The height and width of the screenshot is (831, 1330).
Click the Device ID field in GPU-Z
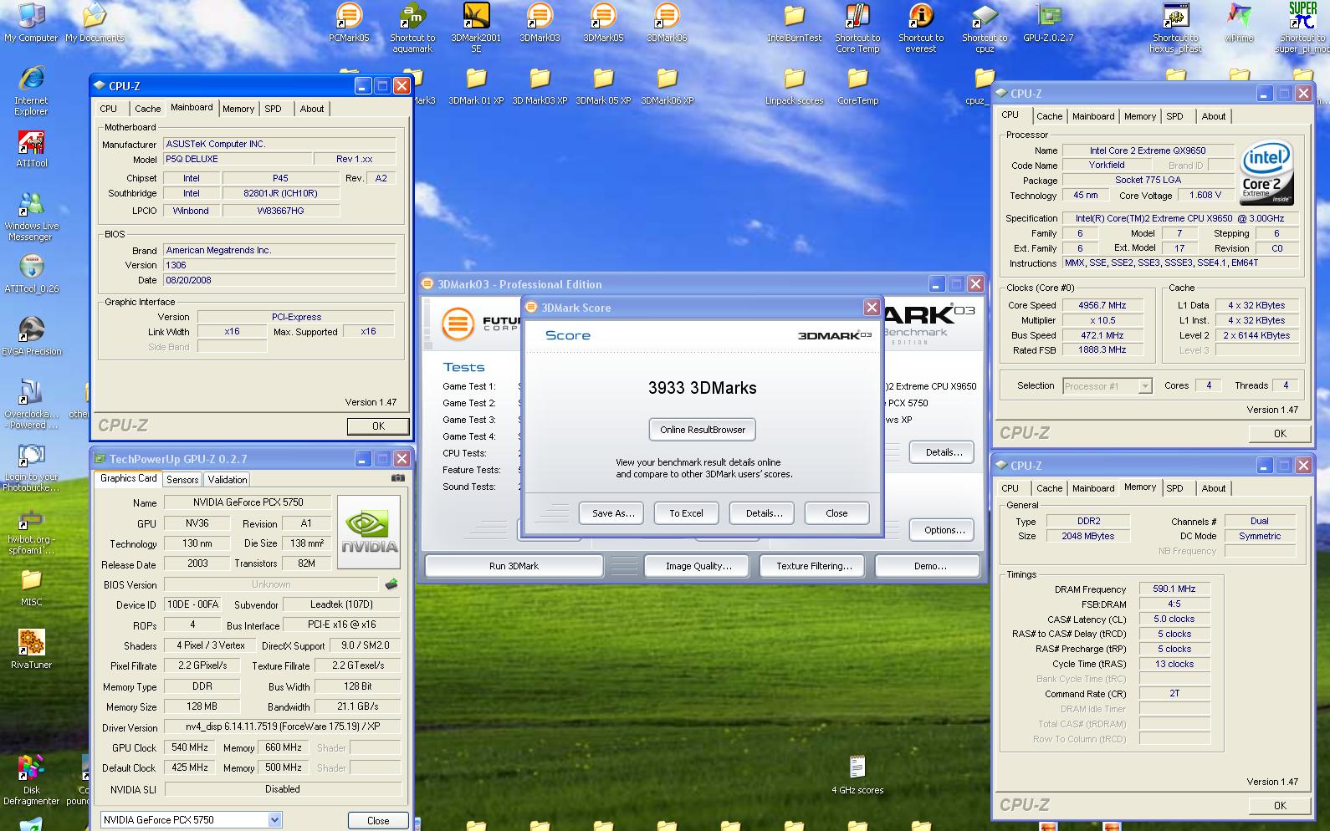coord(192,604)
